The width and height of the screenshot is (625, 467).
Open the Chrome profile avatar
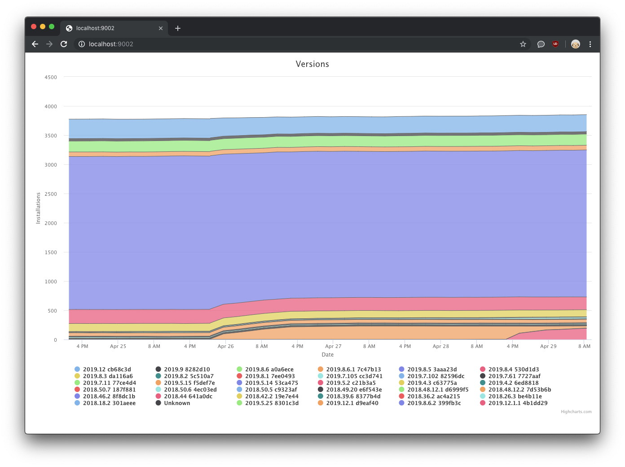click(576, 44)
